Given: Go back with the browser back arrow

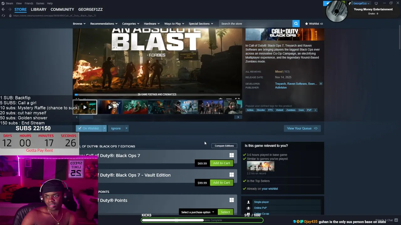Looking at the screenshot, I should point(3,9).
